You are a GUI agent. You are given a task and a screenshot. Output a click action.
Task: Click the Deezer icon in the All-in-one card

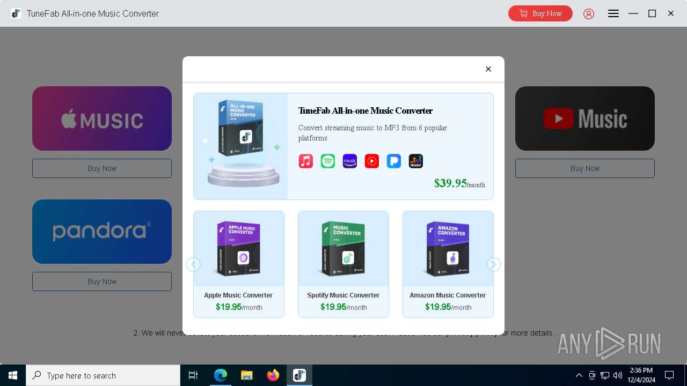pyautogui.click(x=416, y=161)
